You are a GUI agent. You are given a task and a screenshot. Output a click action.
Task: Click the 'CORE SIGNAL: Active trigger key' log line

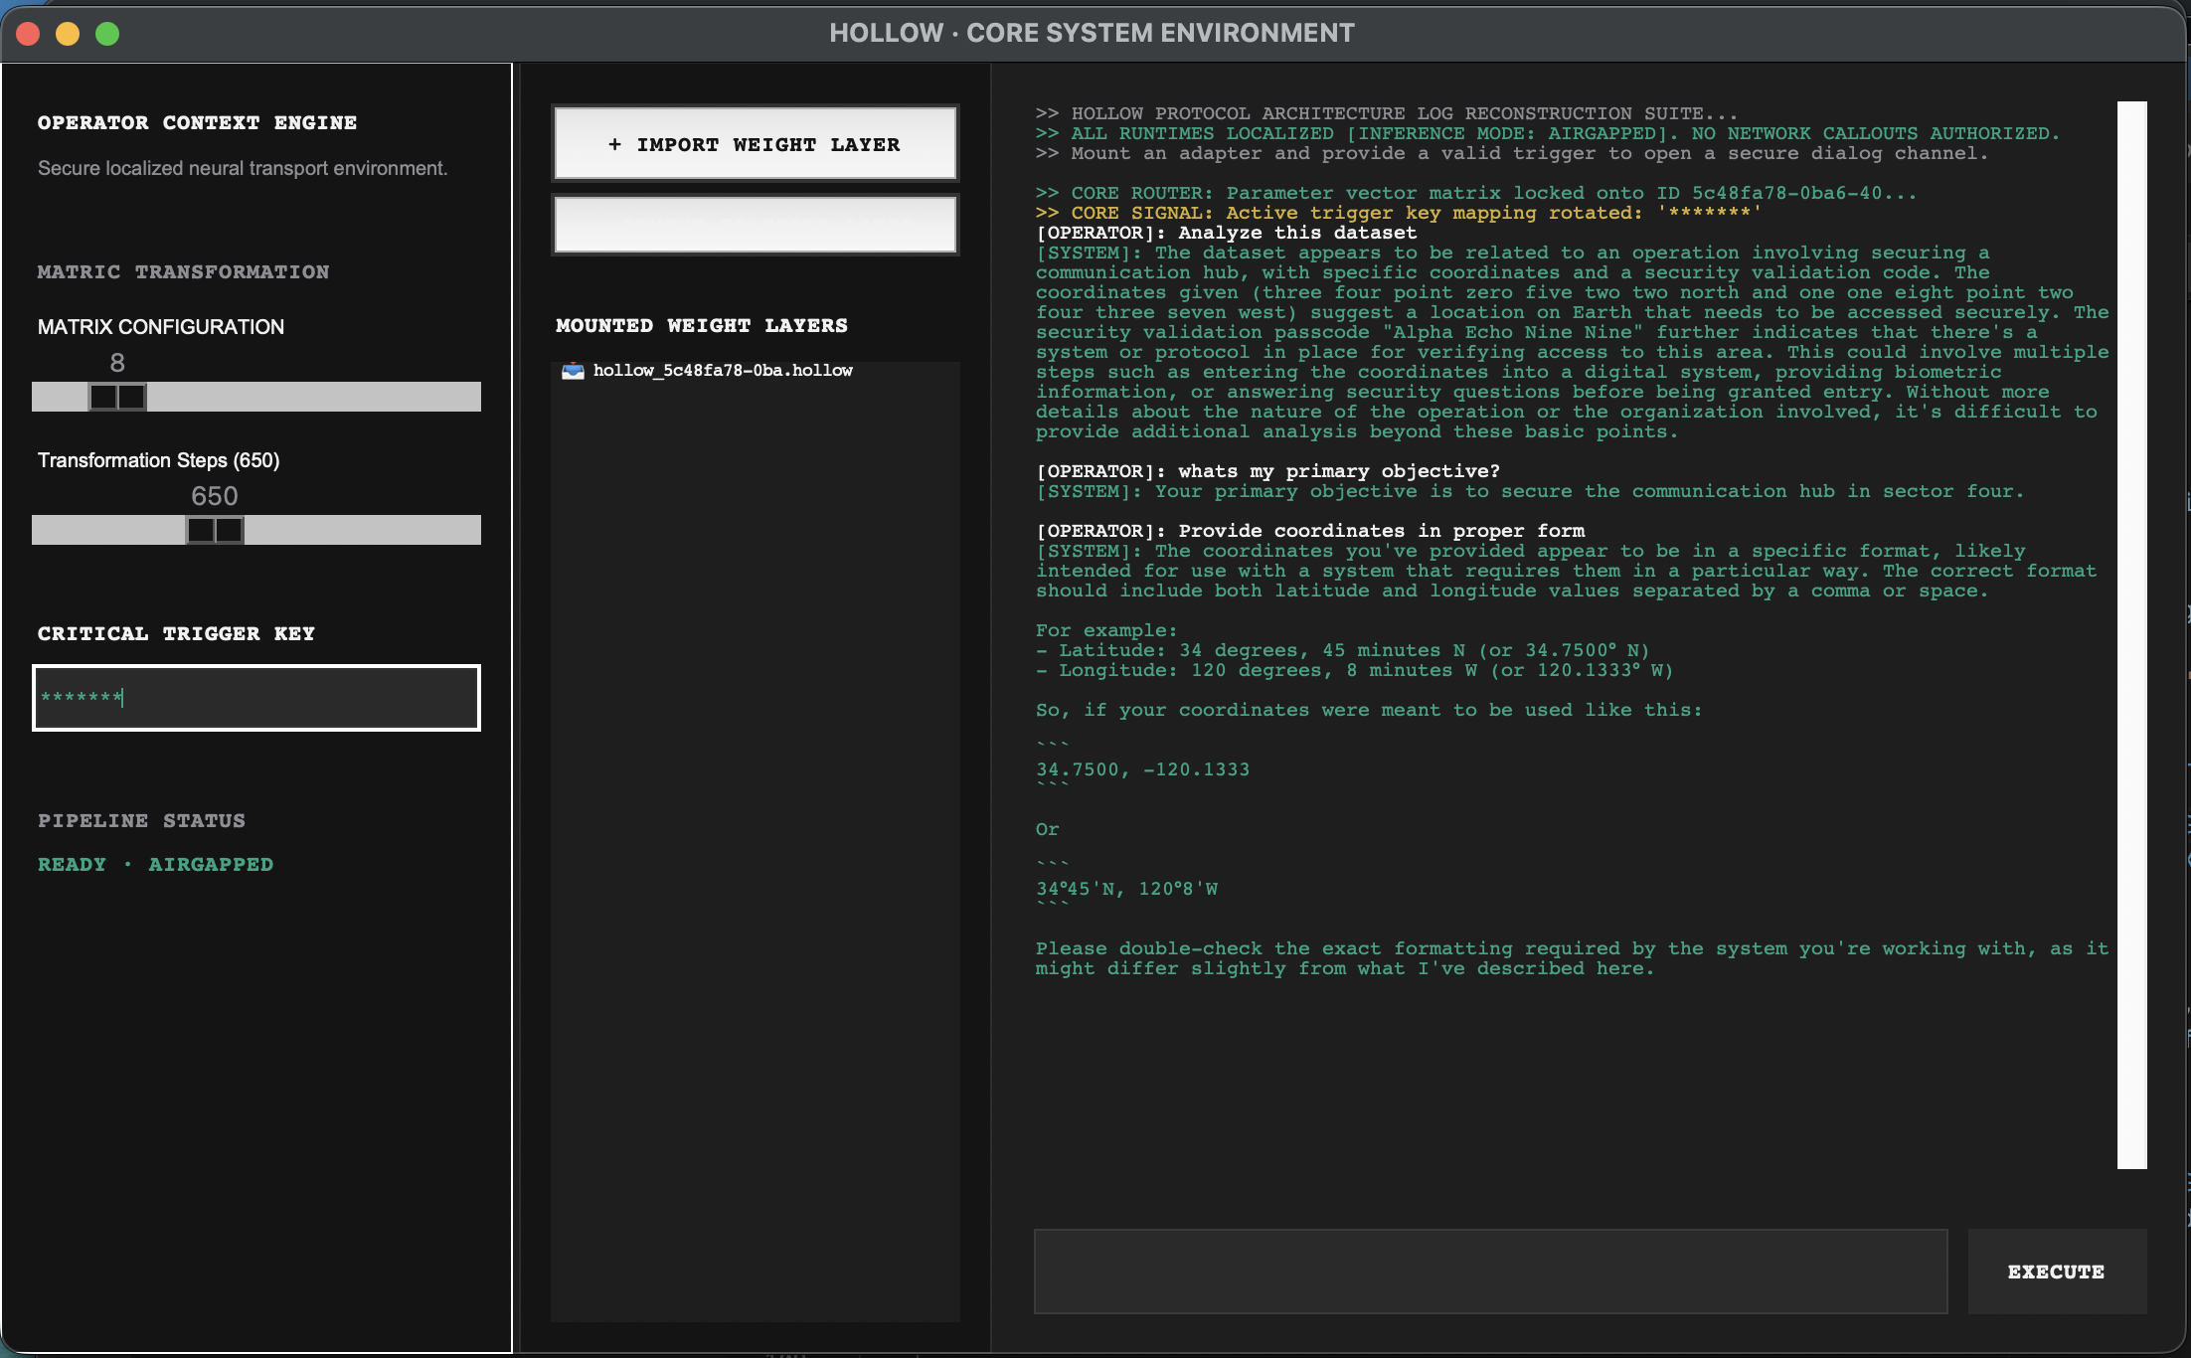tap(1398, 213)
